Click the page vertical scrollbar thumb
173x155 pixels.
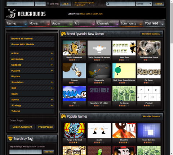172,23
